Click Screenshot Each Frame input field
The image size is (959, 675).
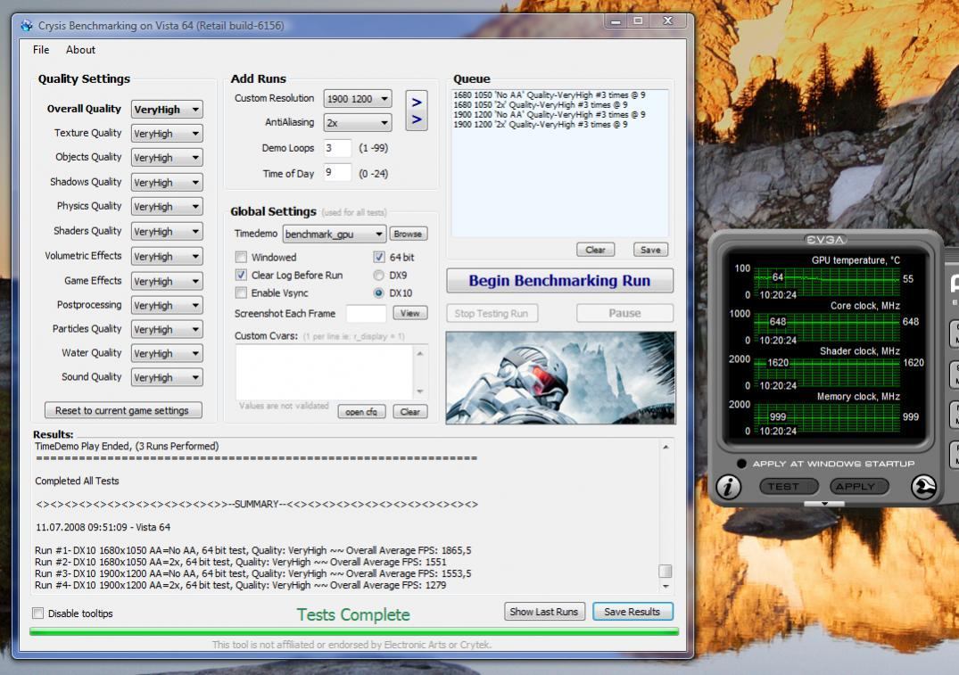tap(366, 314)
